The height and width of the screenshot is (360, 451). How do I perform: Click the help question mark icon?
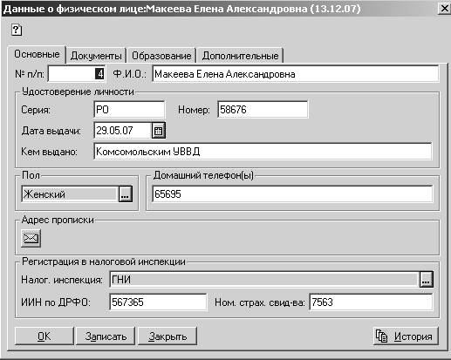pos(17,30)
